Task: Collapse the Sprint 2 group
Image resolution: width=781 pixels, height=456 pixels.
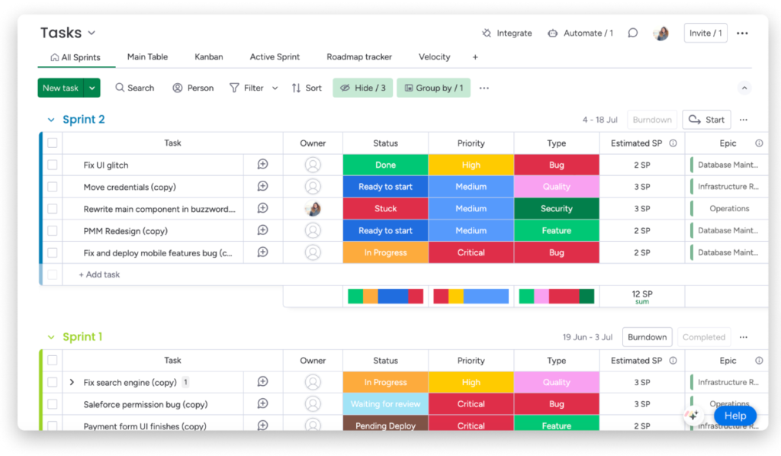Action: coord(51,119)
